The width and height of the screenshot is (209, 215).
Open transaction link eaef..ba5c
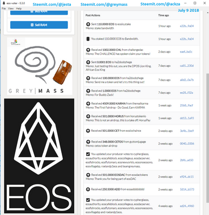click(x=186, y=51)
